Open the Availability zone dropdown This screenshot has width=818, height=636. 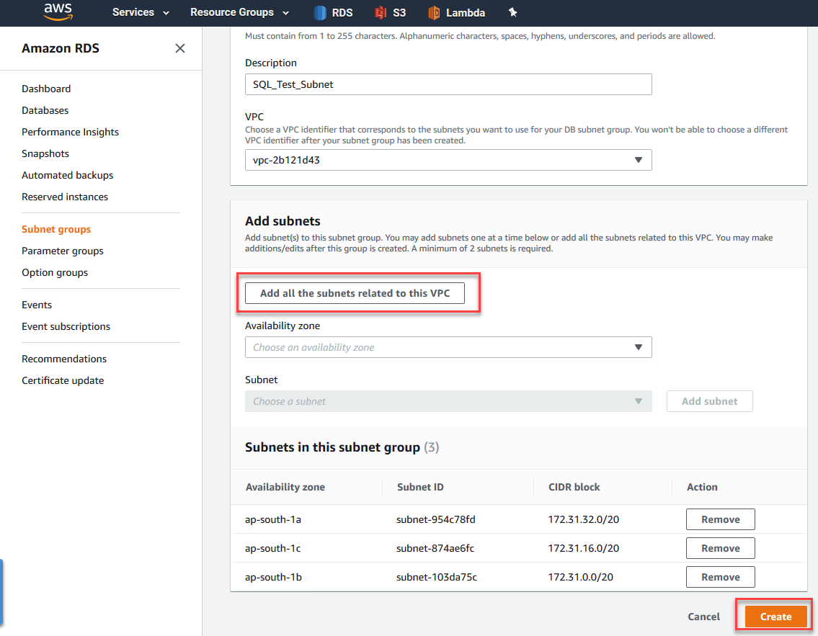click(448, 347)
